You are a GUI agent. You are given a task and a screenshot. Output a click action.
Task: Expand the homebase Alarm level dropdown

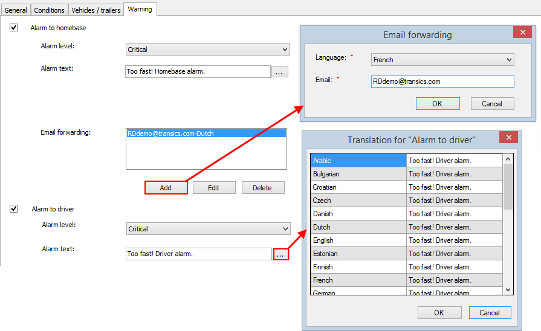click(208, 50)
